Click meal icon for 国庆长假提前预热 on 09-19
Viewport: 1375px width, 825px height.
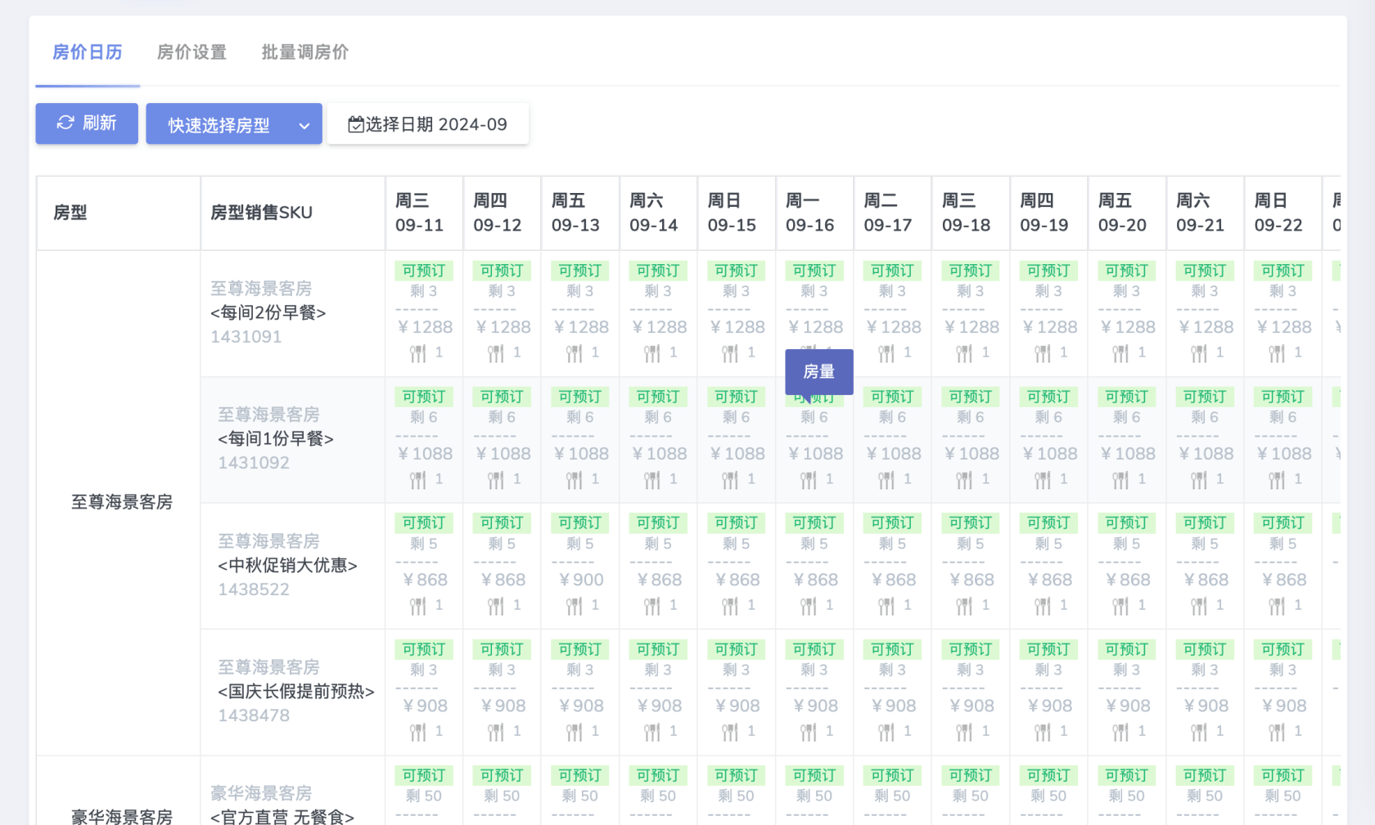point(1043,733)
